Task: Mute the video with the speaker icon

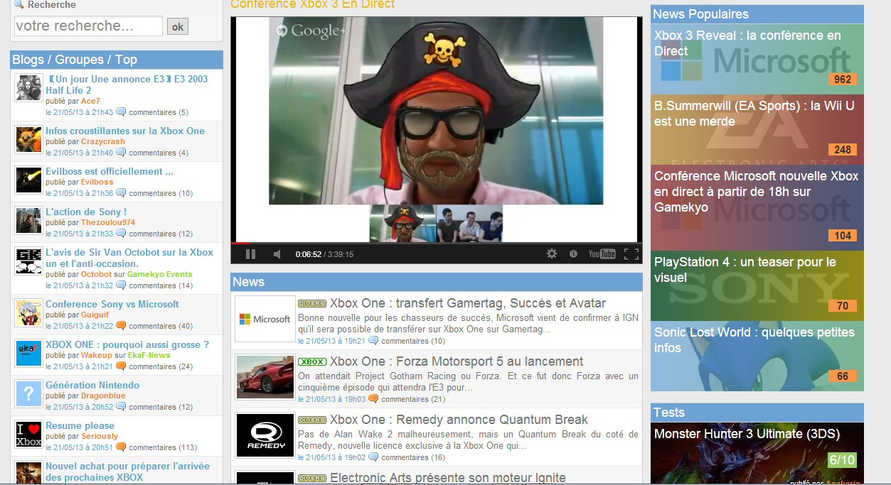Action: (x=277, y=254)
